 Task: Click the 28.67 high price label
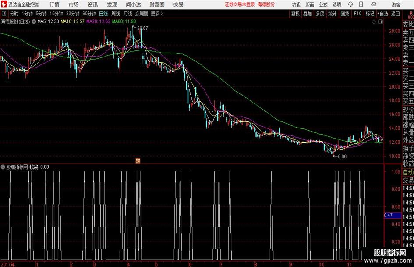point(142,28)
